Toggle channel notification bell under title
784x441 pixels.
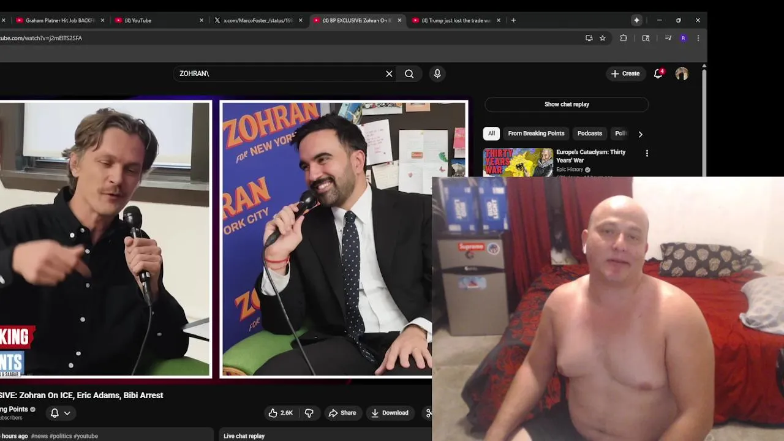tap(55, 413)
